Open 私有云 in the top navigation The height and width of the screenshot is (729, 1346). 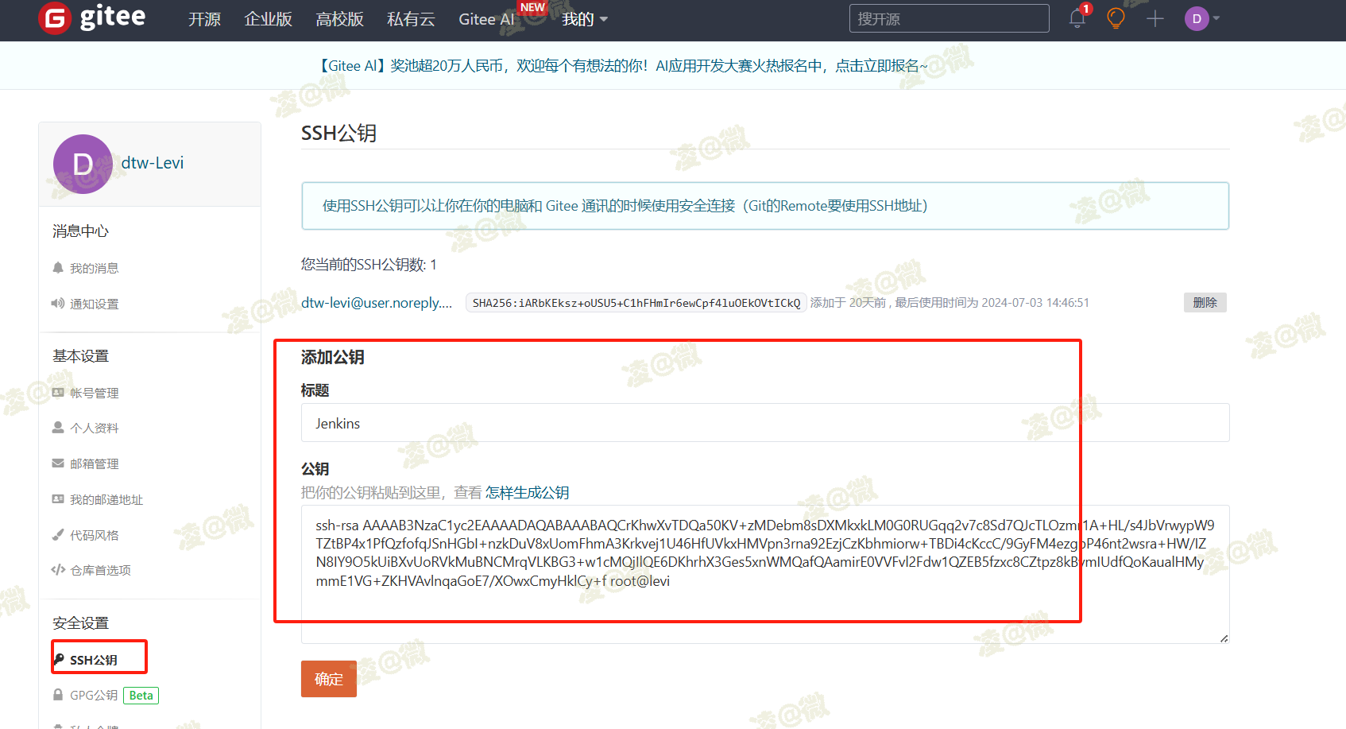pyautogui.click(x=411, y=19)
